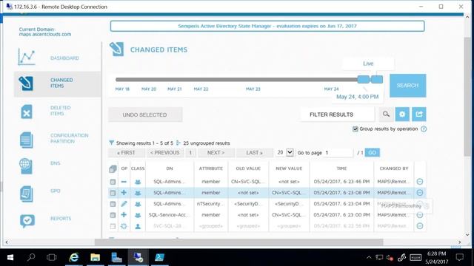Click the FILTER RESULTS input field
This screenshot has width=474, height=266.
pos(338,115)
